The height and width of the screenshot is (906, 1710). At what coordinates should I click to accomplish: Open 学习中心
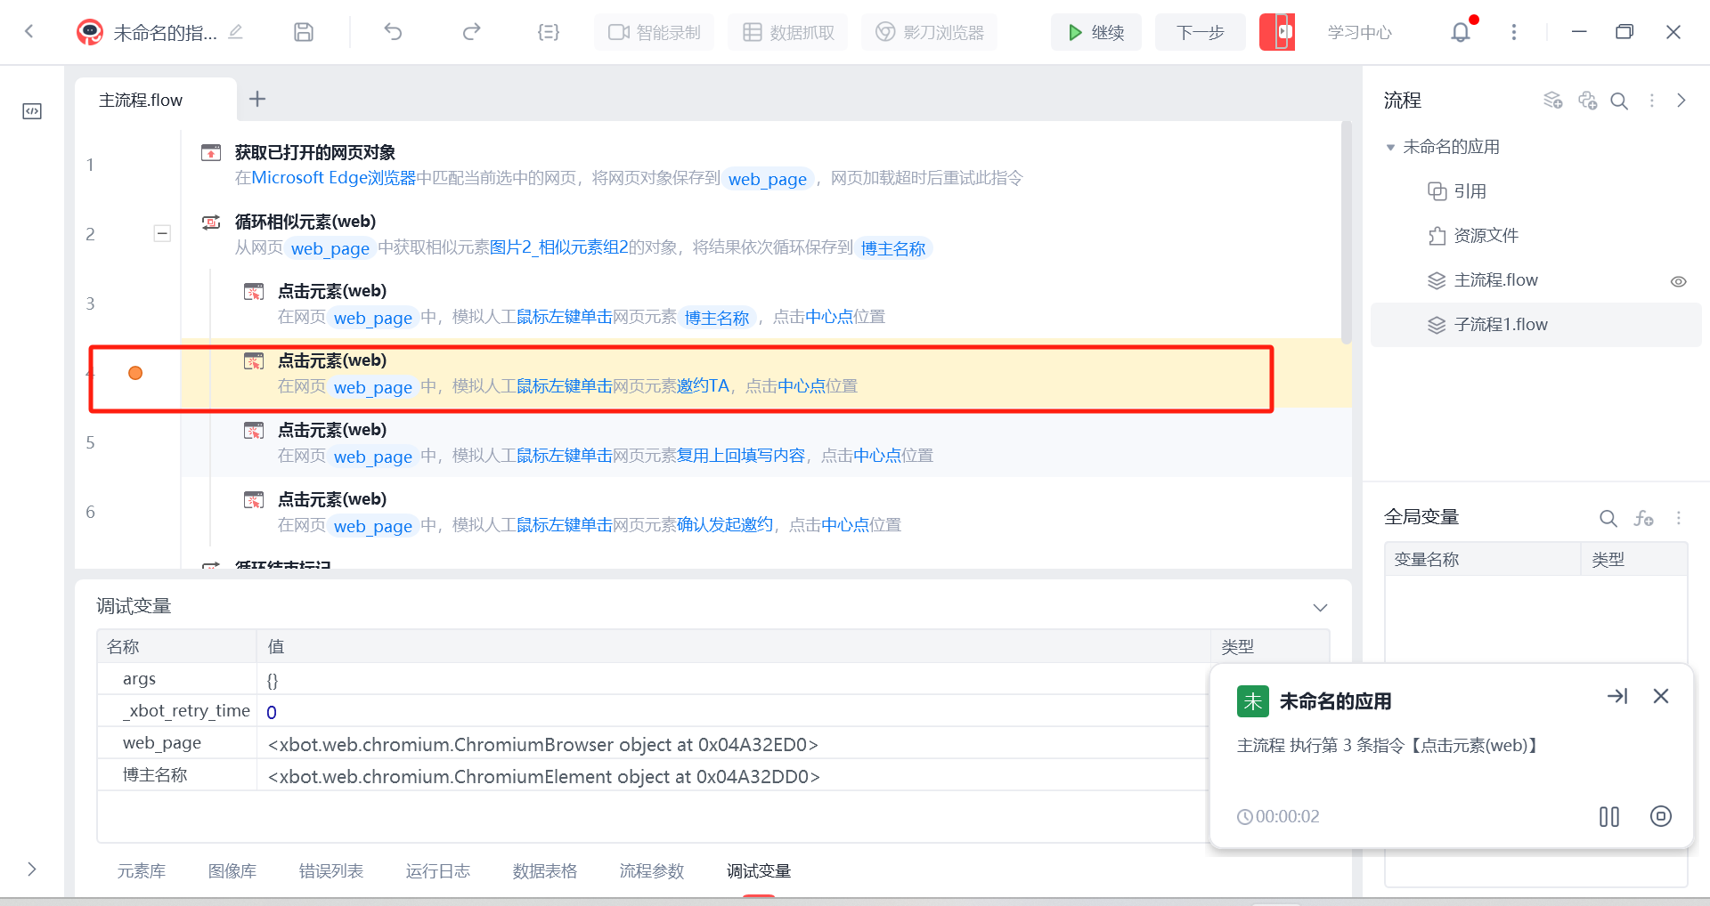click(1359, 32)
